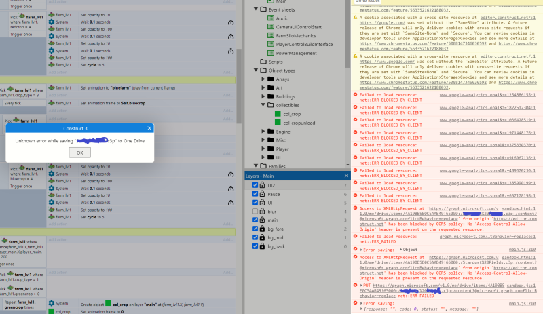Expand the Engine folder
Viewport: 543px width, 314px height.
coord(263,131)
